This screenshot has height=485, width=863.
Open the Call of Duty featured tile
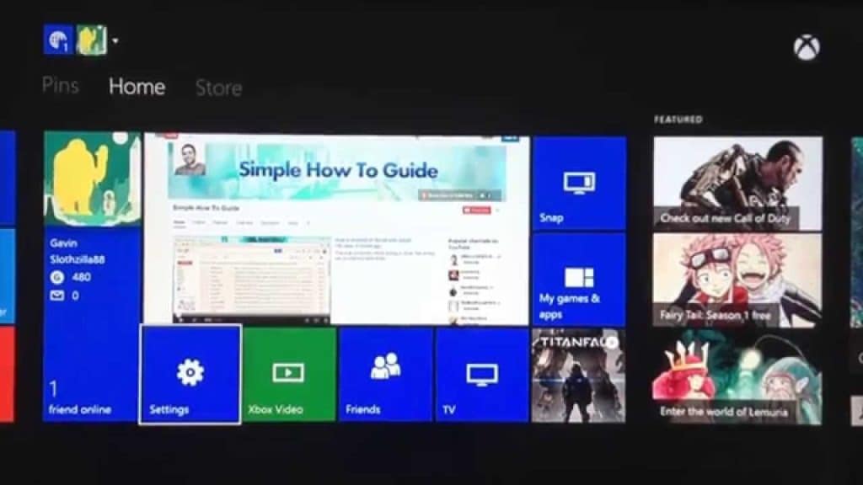pyautogui.click(x=737, y=184)
